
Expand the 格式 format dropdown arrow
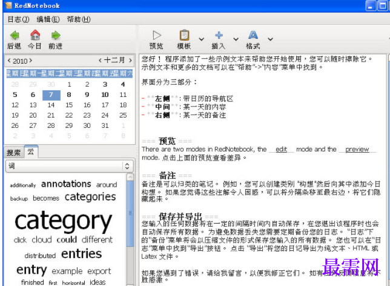click(270, 39)
